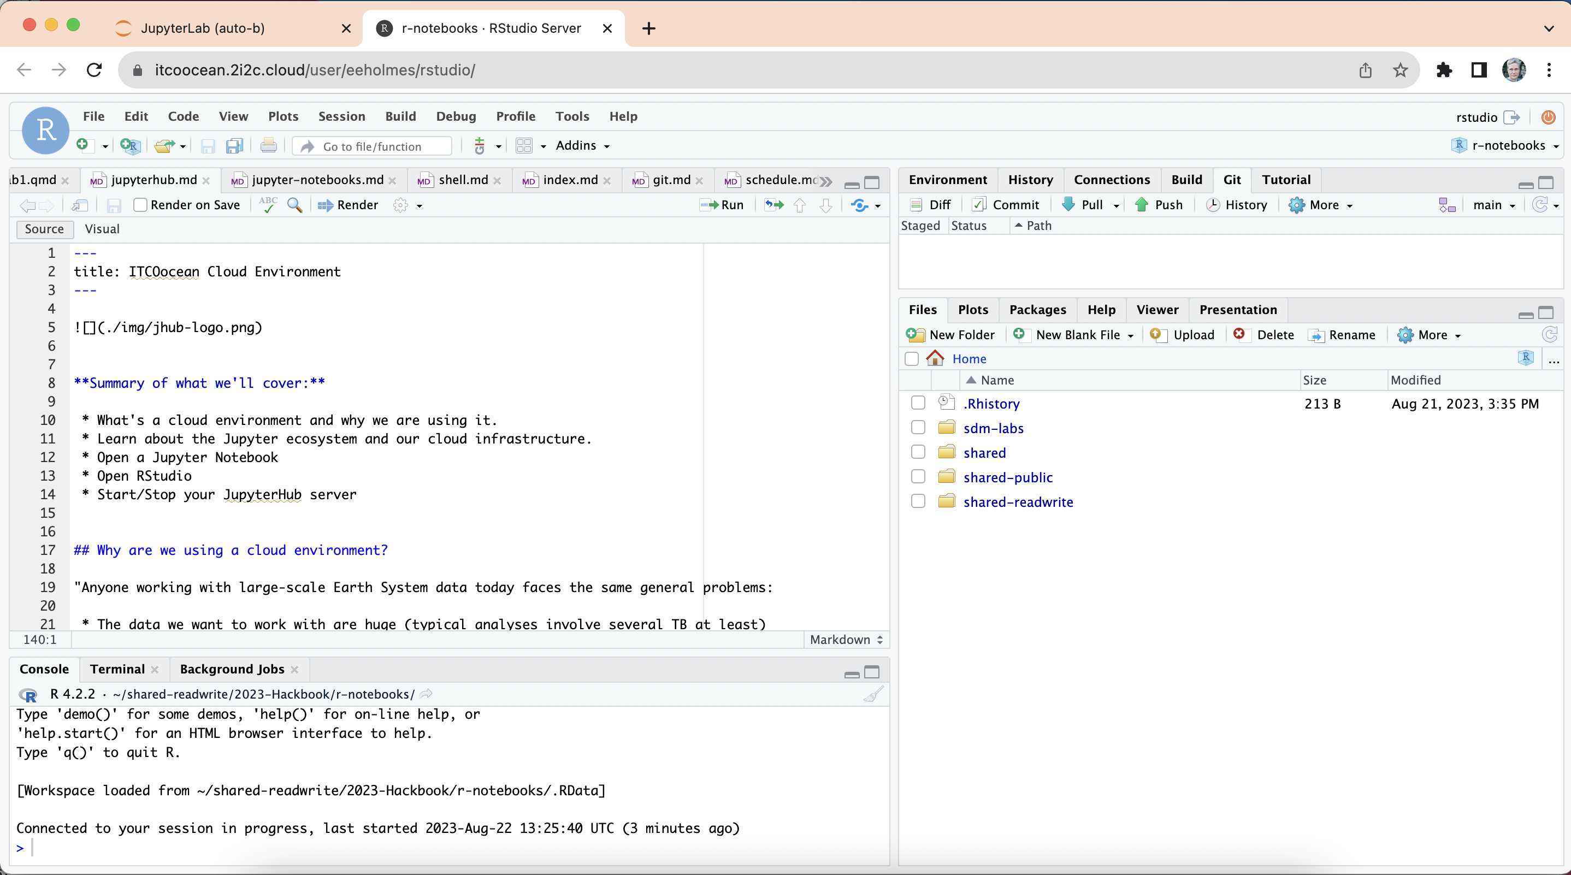Click go to previous chunk up arrow
Image resolution: width=1571 pixels, height=875 pixels.
coord(800,205)
